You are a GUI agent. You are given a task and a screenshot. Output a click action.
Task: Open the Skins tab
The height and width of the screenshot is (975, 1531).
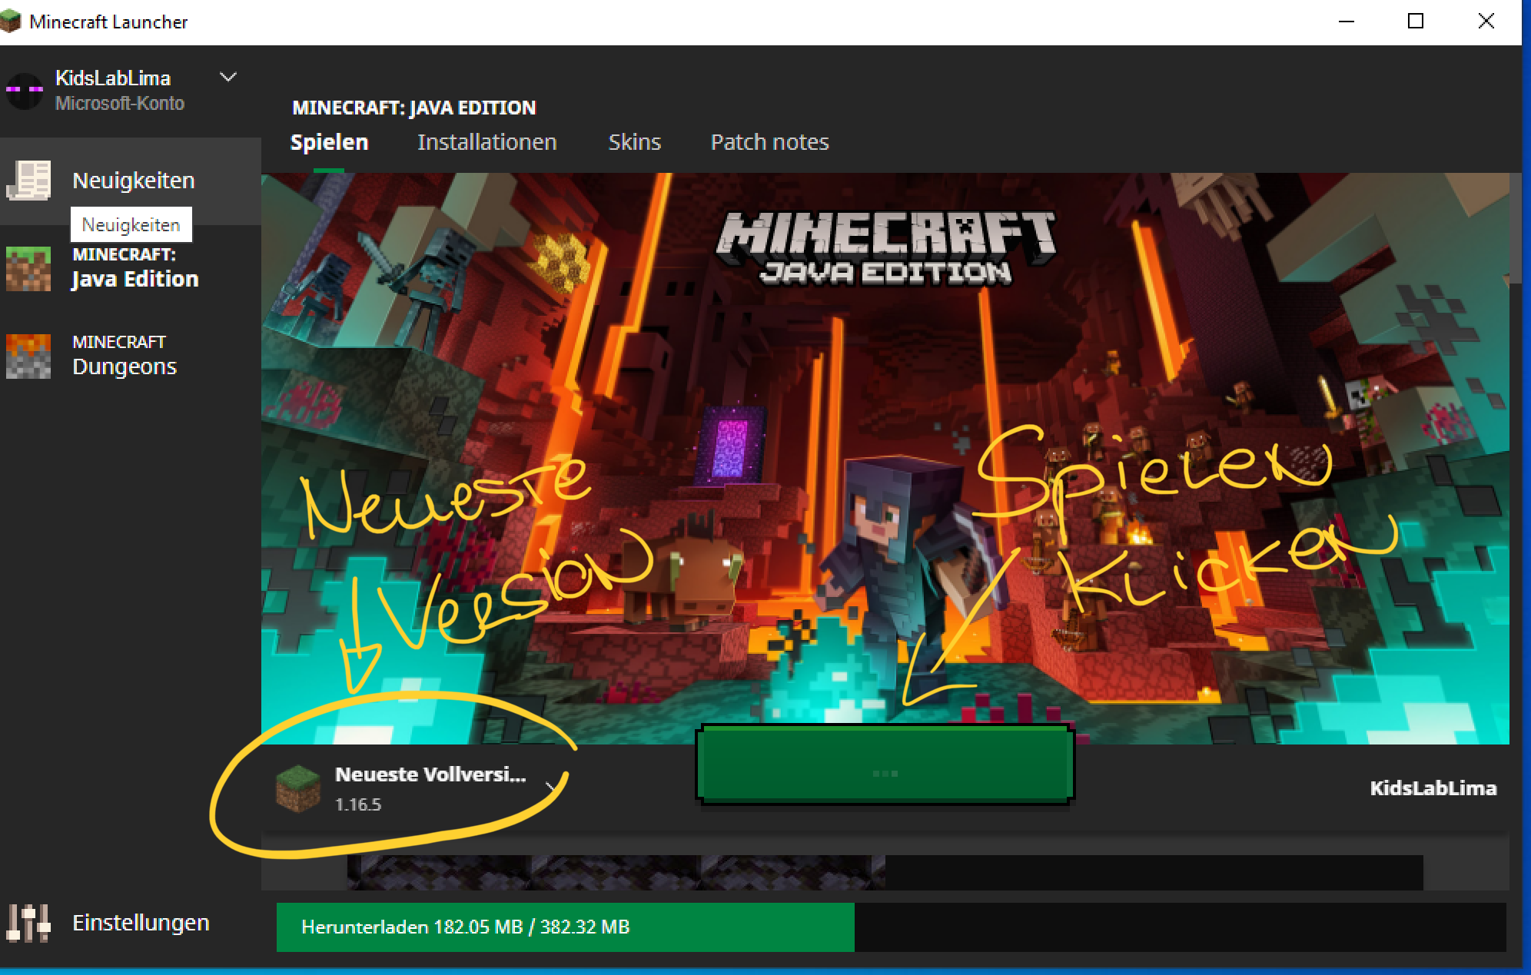tap(635, 142)
